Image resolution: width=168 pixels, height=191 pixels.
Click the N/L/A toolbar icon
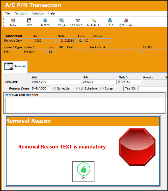[x=61, y=20]
